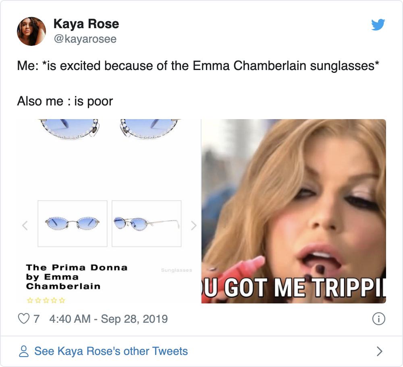Image resolution: width=403 pixels, height=367 pixels.
Task: Like the tweet with heart icon
Action: coord(24,319)
